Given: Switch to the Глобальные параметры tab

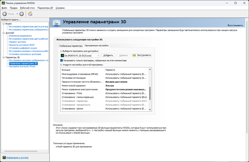Looking at the screenshot, I should (x=71, y=46).
